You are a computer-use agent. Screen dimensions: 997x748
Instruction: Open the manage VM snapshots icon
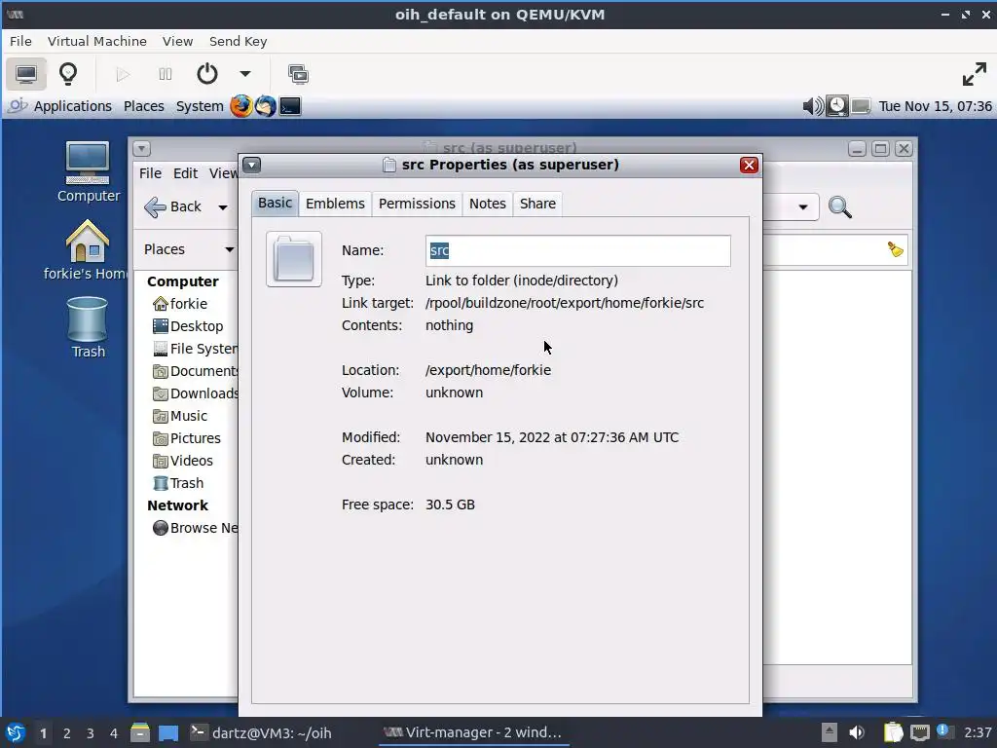tap(298, 74)
